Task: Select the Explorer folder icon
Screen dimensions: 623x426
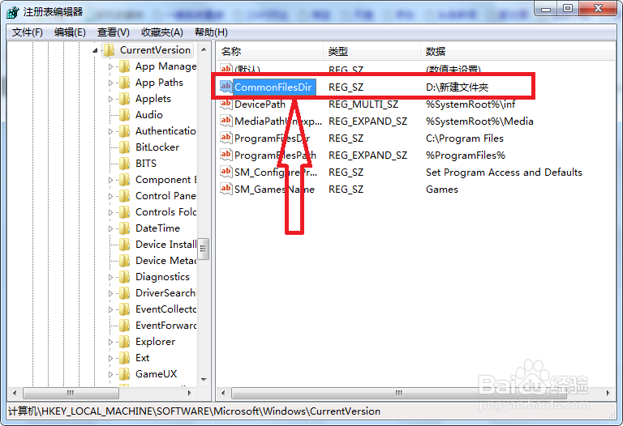Action: 125,342
